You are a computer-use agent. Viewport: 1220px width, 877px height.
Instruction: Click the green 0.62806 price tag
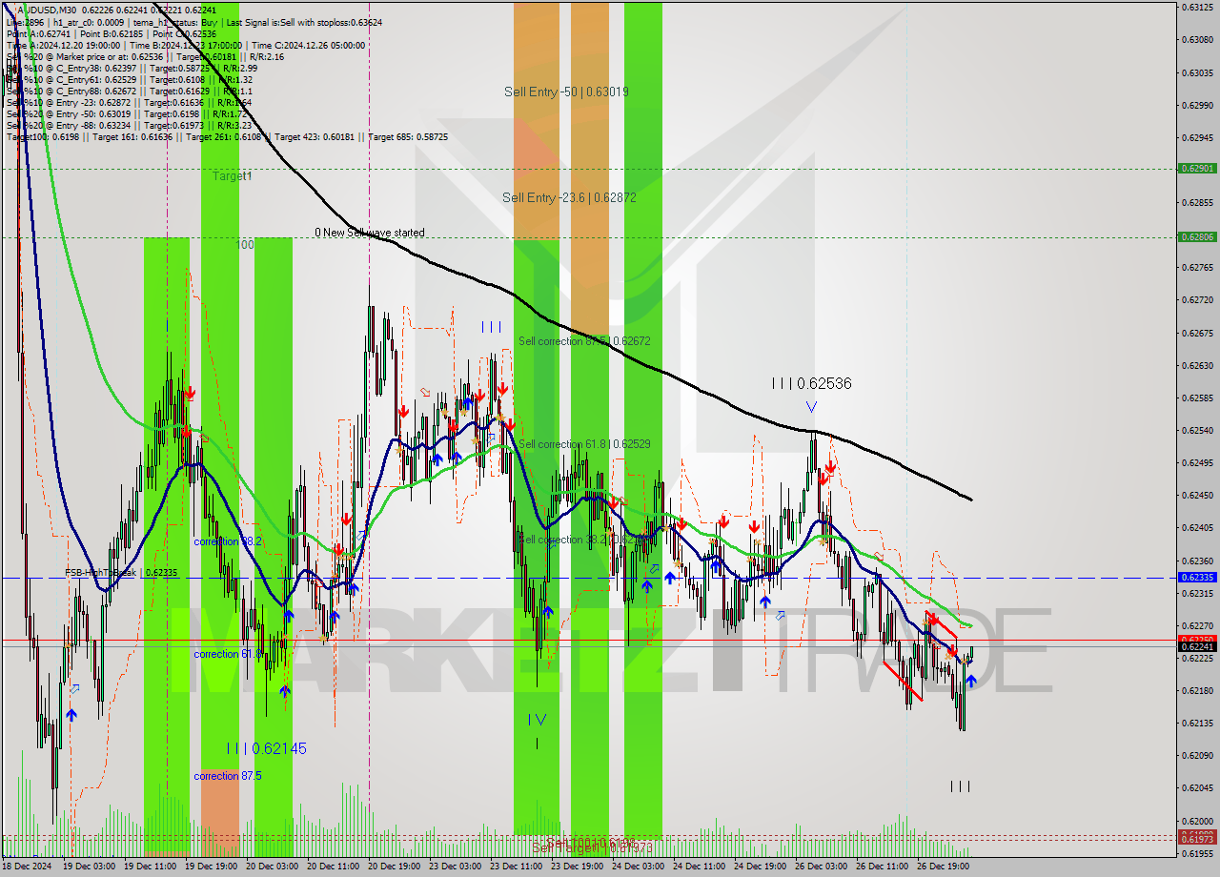tap(1197, 236)
